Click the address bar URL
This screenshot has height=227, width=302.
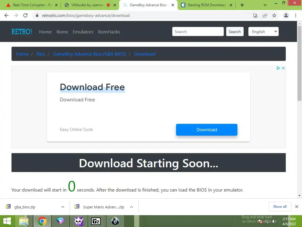[86, 15]
